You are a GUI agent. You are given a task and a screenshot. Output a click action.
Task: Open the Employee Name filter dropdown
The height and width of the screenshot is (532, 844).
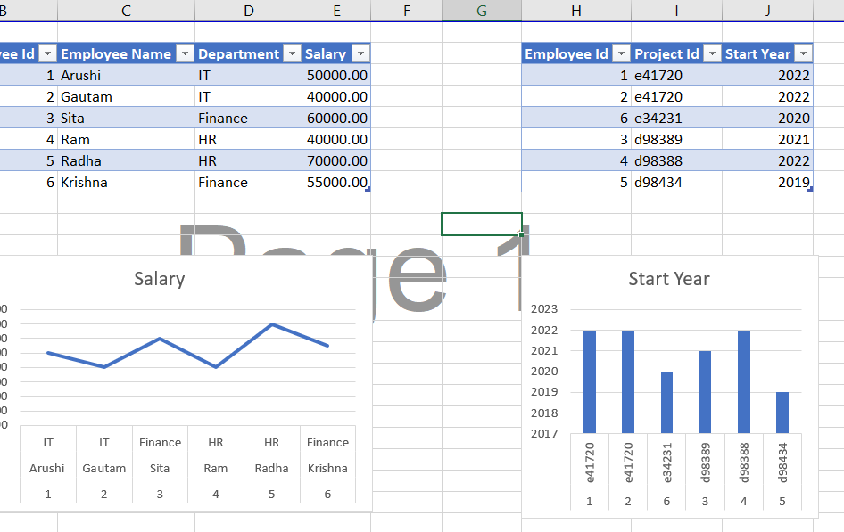[185, 53]
